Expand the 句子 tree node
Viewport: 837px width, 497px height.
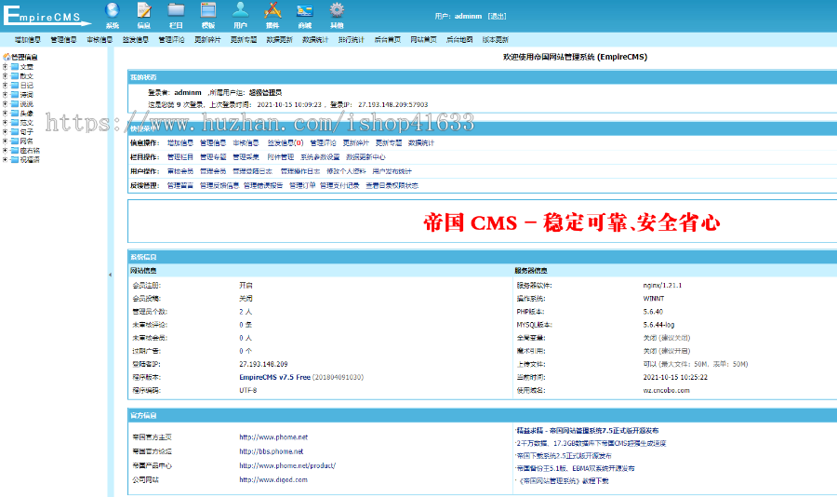click(x=6, y=131)
